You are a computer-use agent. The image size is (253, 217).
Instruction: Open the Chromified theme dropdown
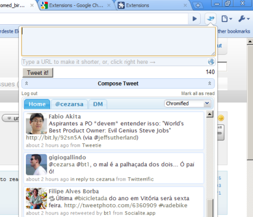(188, 104)
